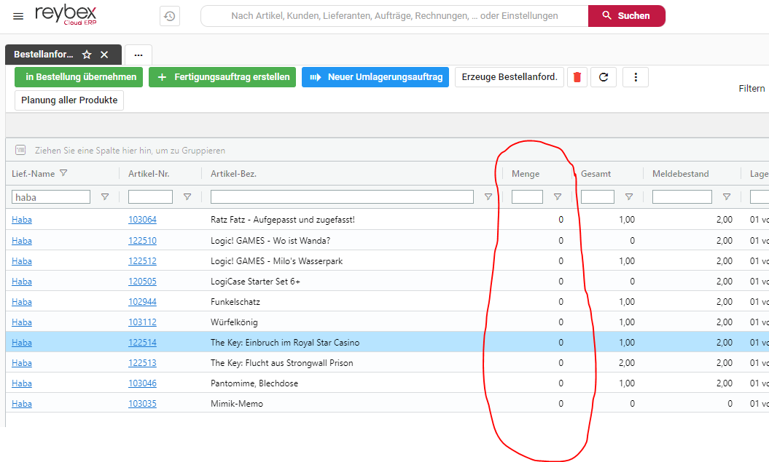Sort by Artikel-Nr. column header
The height and width of the screenshot is (462, 769).
[149, 174]
